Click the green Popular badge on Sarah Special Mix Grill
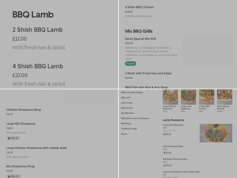The image size is (237, 178). (130, 63)
